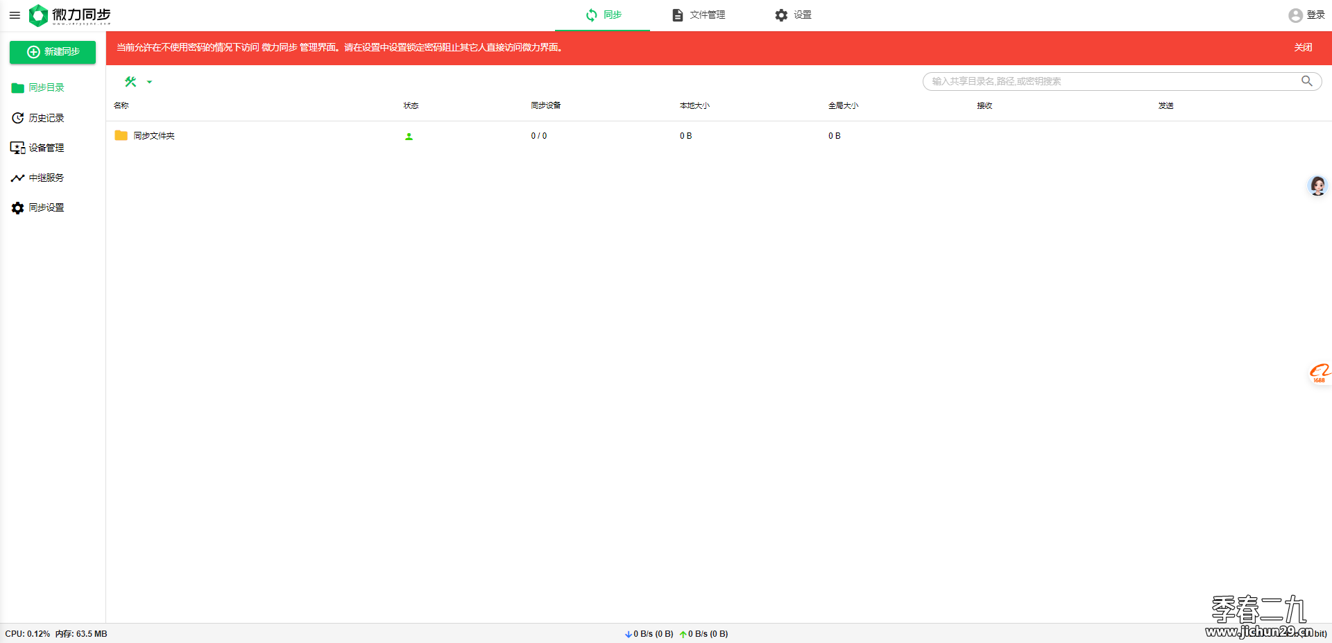Open 同步设置 in the sidebar

[x=38, y=207]
